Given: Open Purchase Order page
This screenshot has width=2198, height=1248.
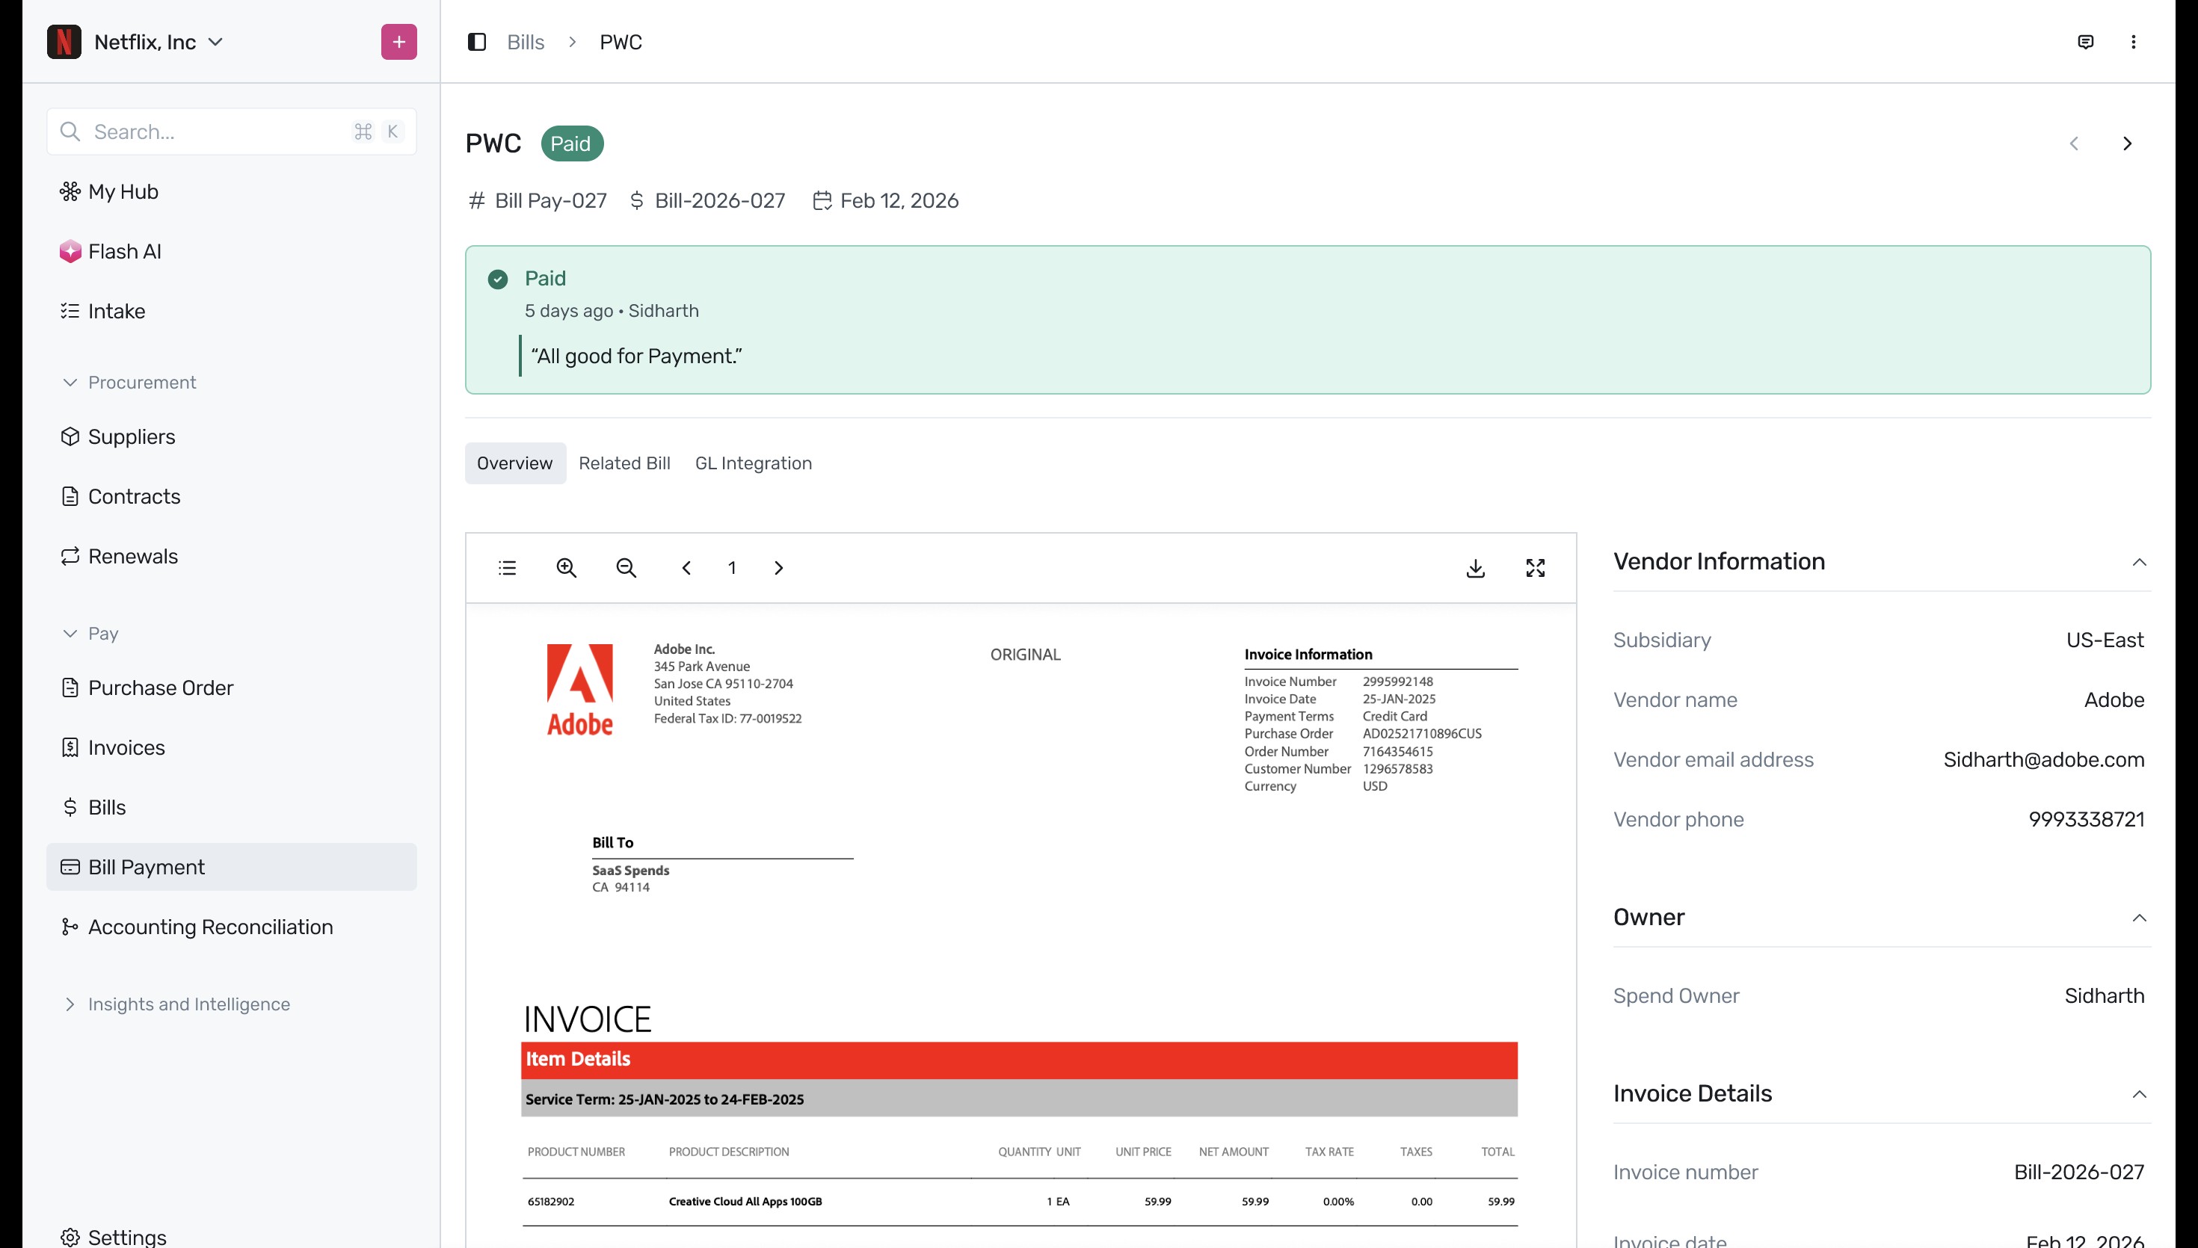Looking at the screenshot, I should 232,688.
